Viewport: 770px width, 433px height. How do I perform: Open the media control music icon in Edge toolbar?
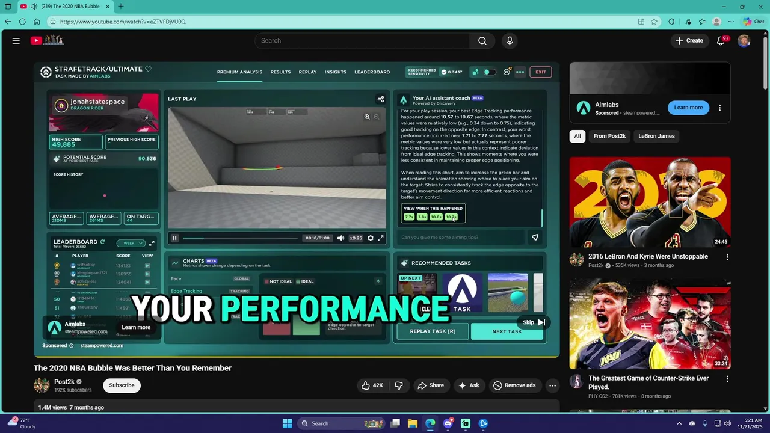point(688,22)
